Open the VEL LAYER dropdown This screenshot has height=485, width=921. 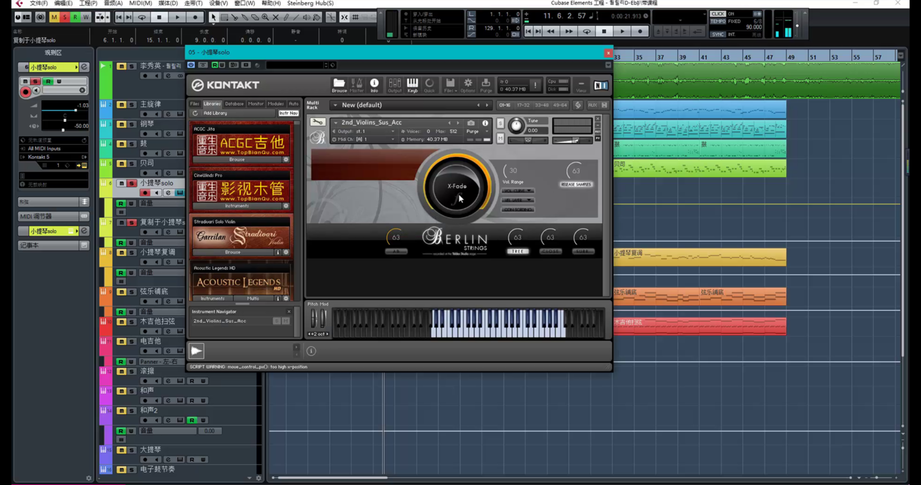point(518,200)
